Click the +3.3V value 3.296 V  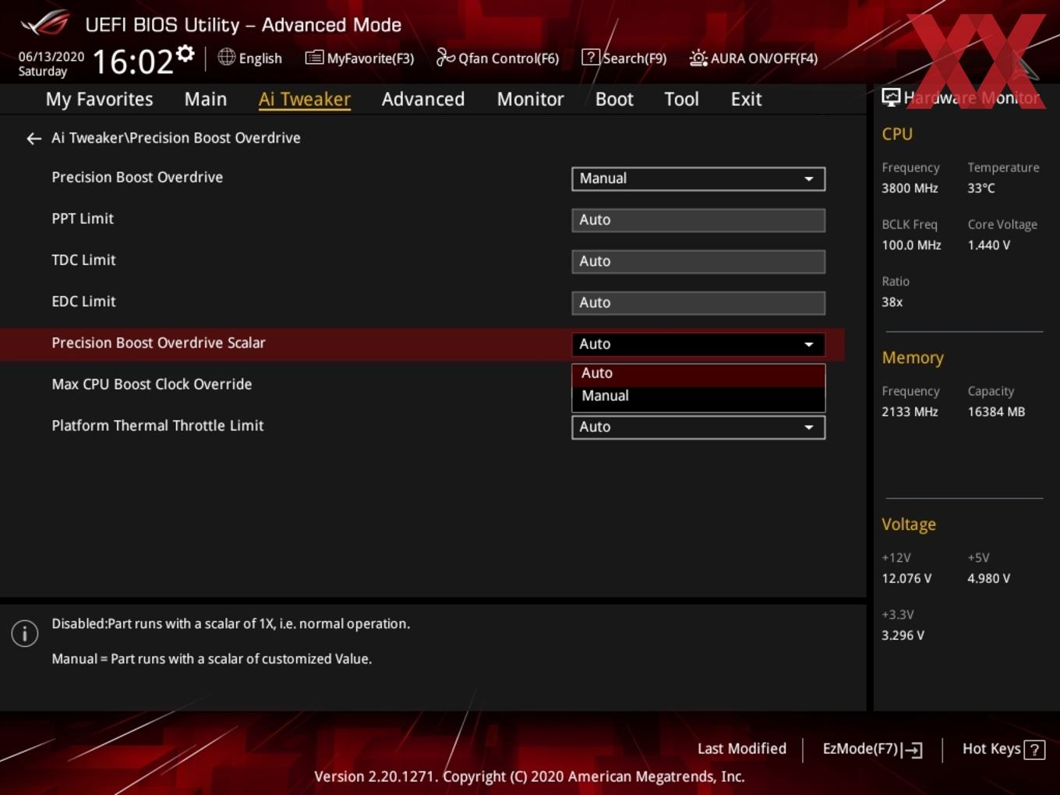tap(903, 635)
